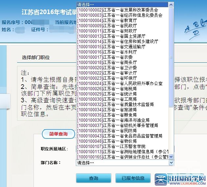Click the dropdown list scrollbar thumb
207x187 pixels.
tap(171, 56)
